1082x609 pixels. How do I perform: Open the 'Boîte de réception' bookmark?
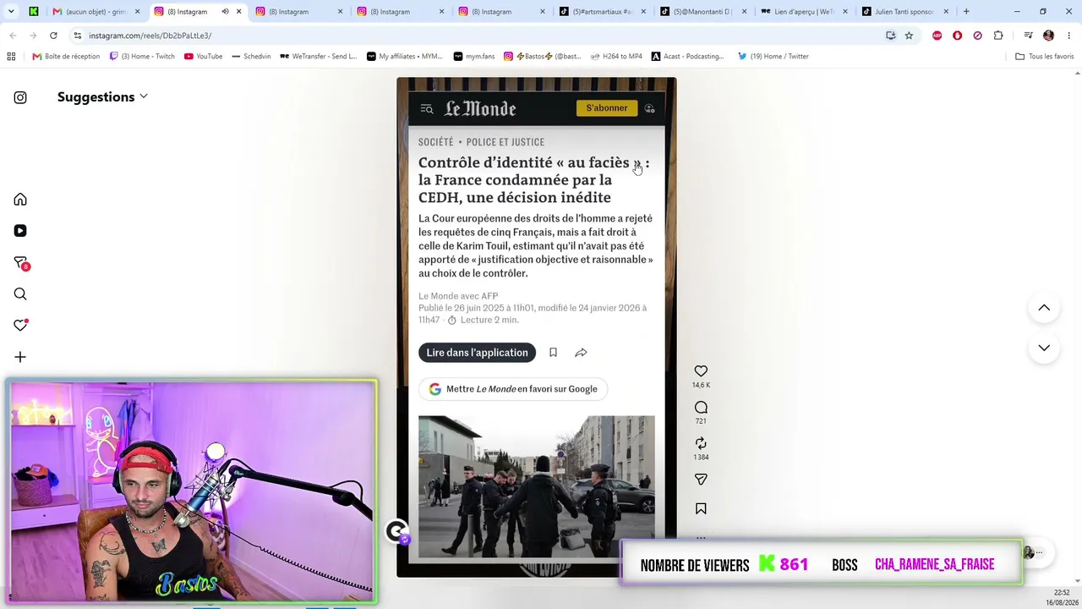coord(66,57)
